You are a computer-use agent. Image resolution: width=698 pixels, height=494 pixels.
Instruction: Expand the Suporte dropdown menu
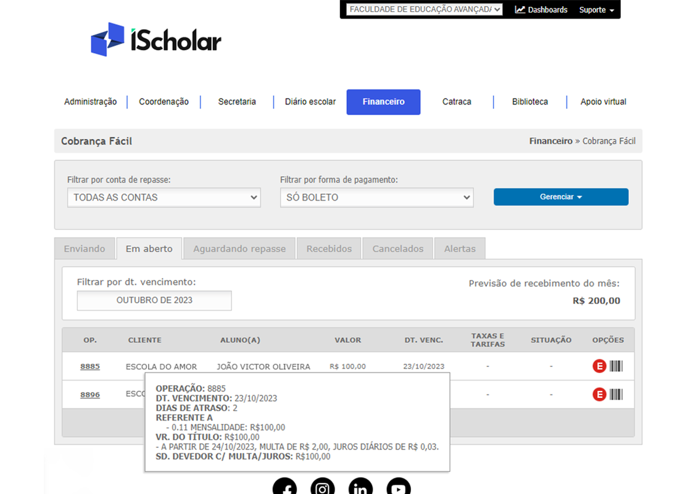pyautogui.click(x=597, y=10)
